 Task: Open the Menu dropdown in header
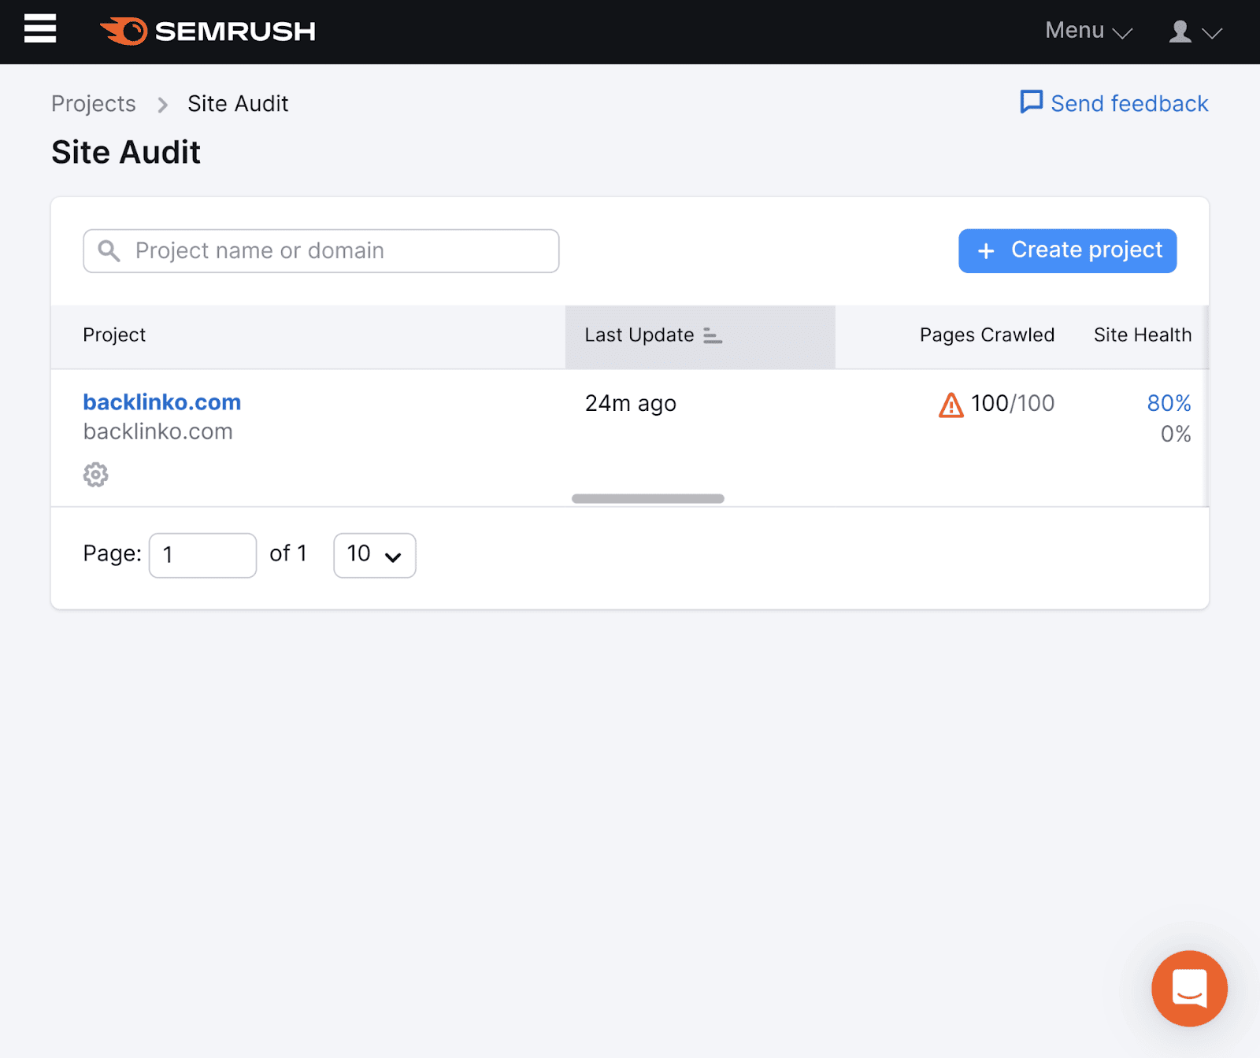[1088, 31]
